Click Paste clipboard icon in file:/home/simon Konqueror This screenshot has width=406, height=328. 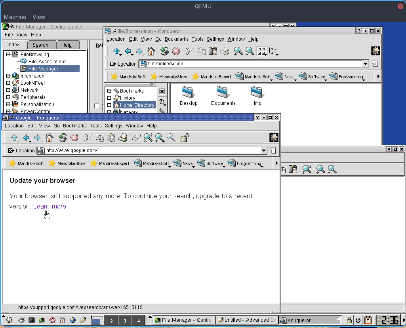point(213,51)
